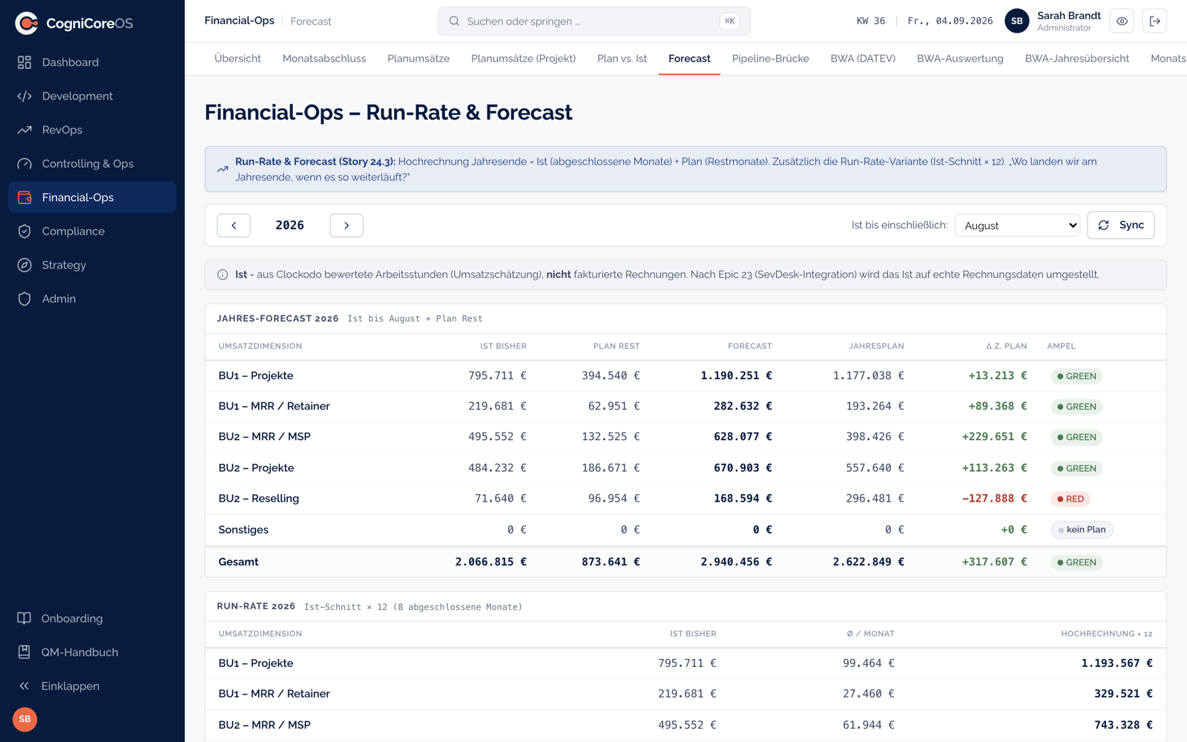Click run-rate monthly average 27.460 €
The height and width of the screenshot is (742, 1187).
click(868, 694)
